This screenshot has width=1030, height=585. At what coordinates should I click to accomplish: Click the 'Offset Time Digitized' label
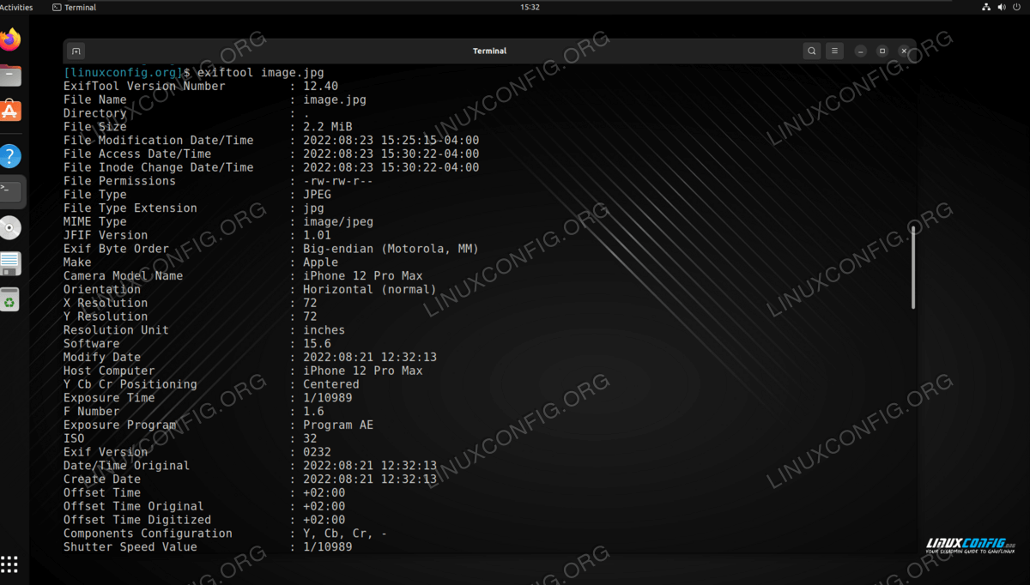point(137,520)
